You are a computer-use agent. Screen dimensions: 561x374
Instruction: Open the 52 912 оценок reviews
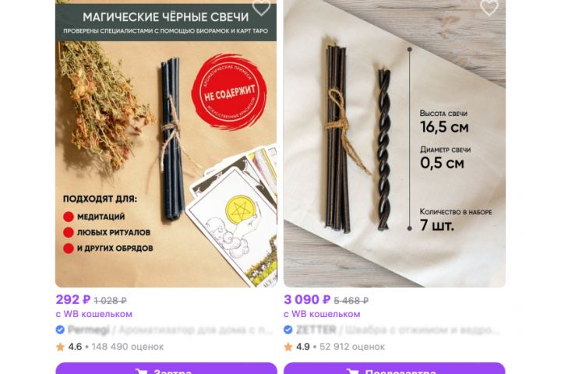[352, 347]
